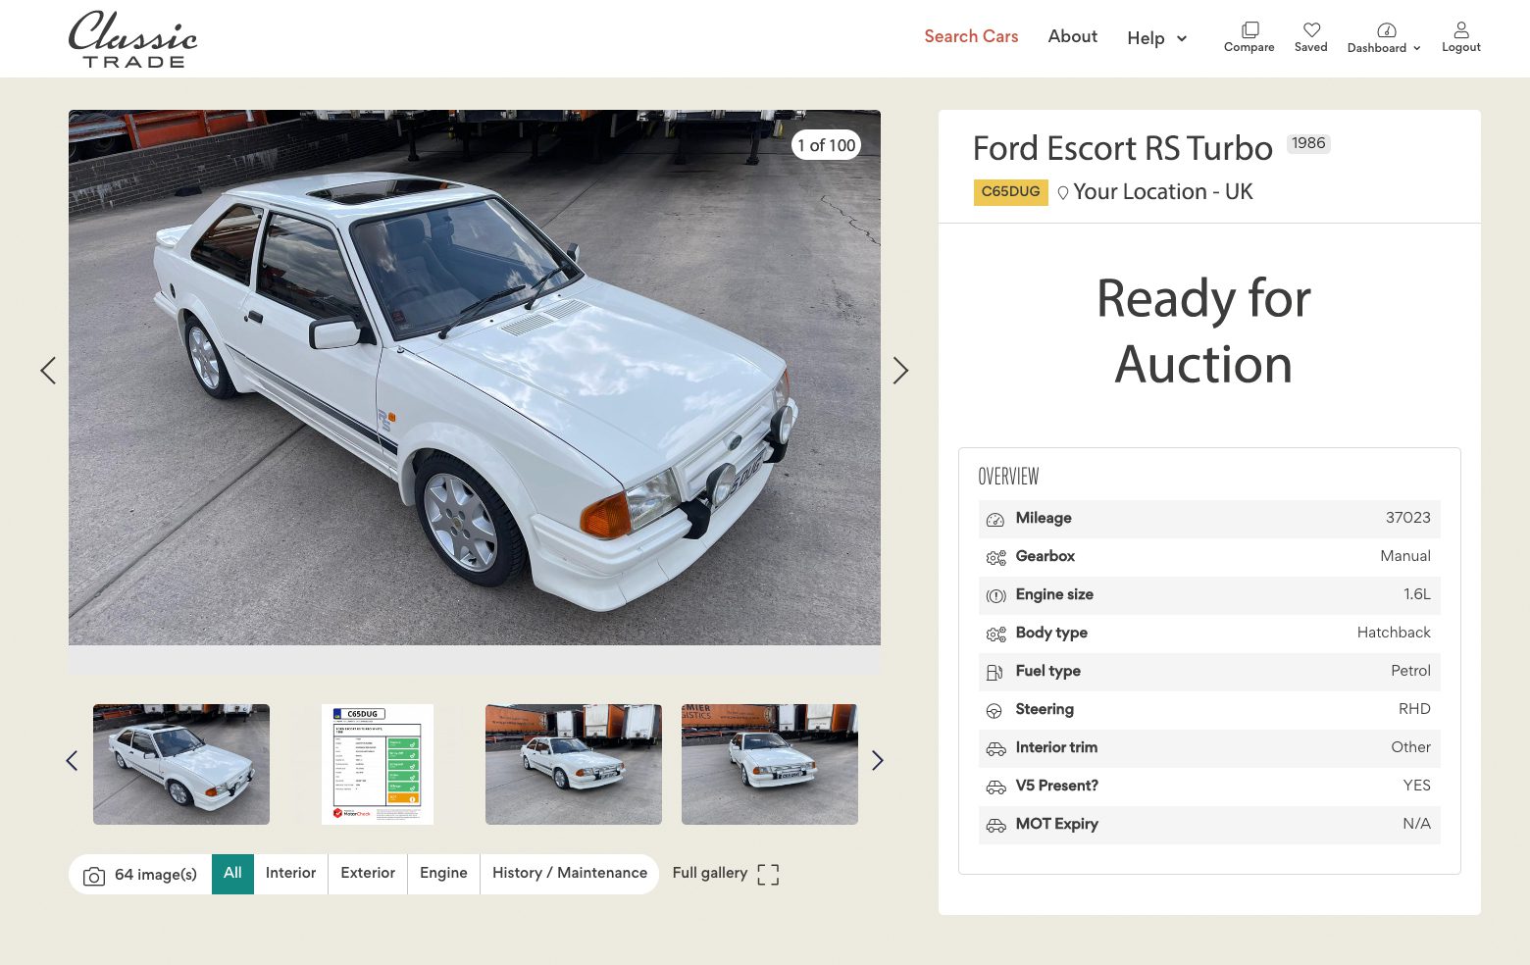
Task: Filter gallery to Interior images
Action: click(290, 874)
